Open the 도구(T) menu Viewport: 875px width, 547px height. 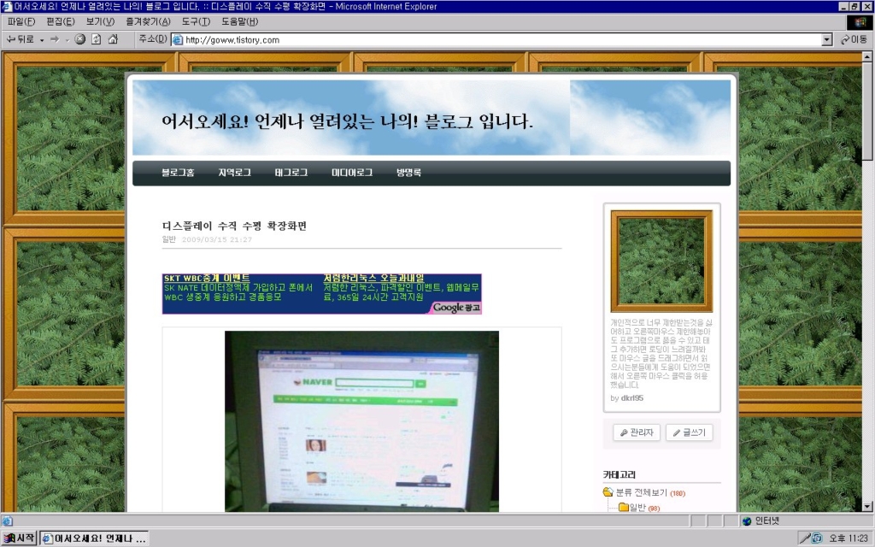click(x=196, y=21)
